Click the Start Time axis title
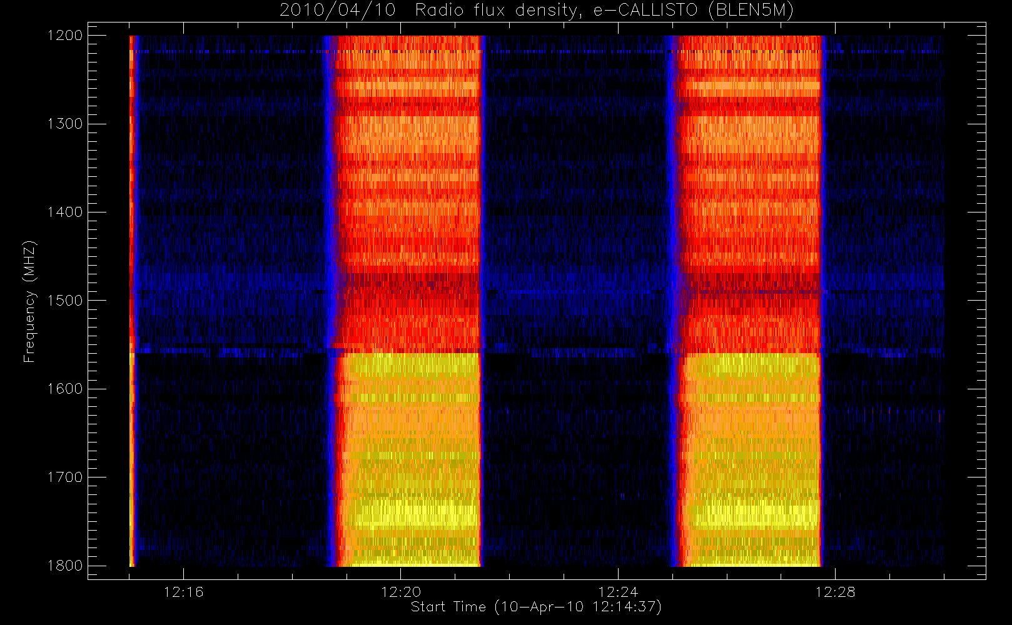Viewport: 1012px width, 625px height. click(536, 607)
